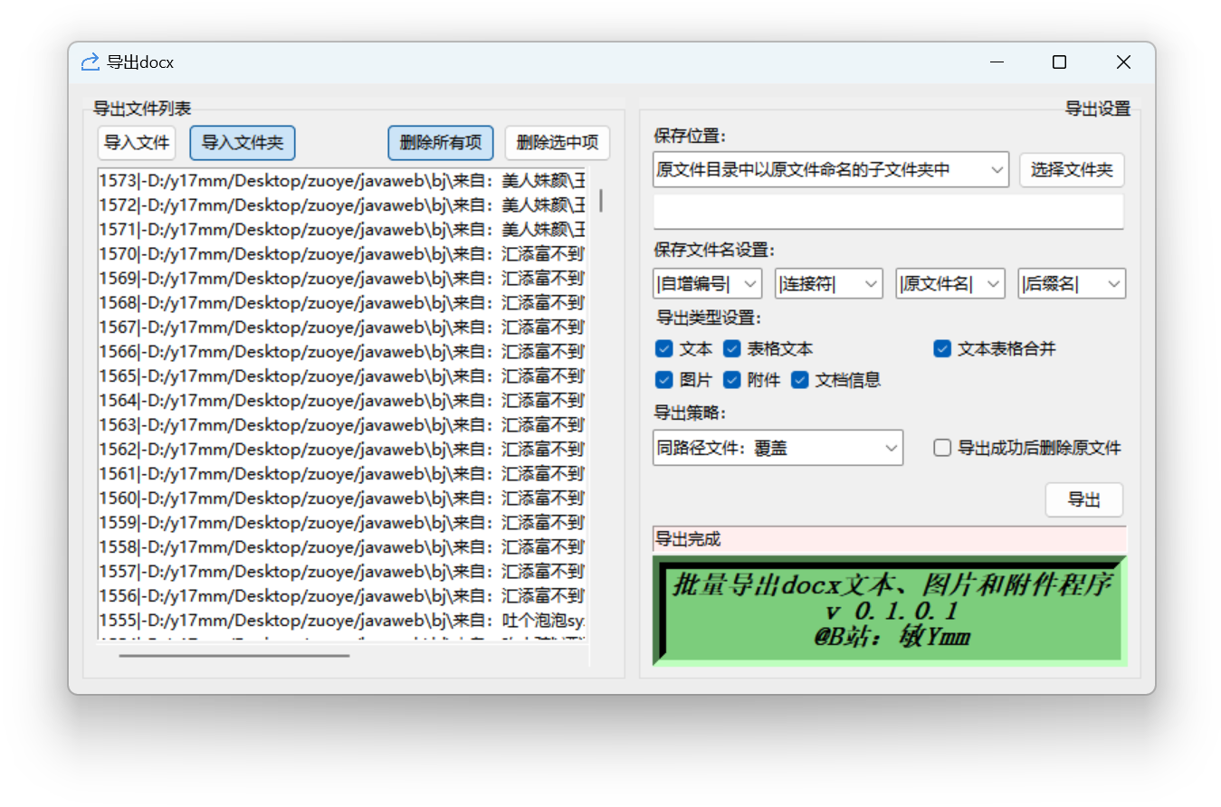Select list row starting with 1567
This screenshot has height=807, width=1221.
(x=342, y=327)
